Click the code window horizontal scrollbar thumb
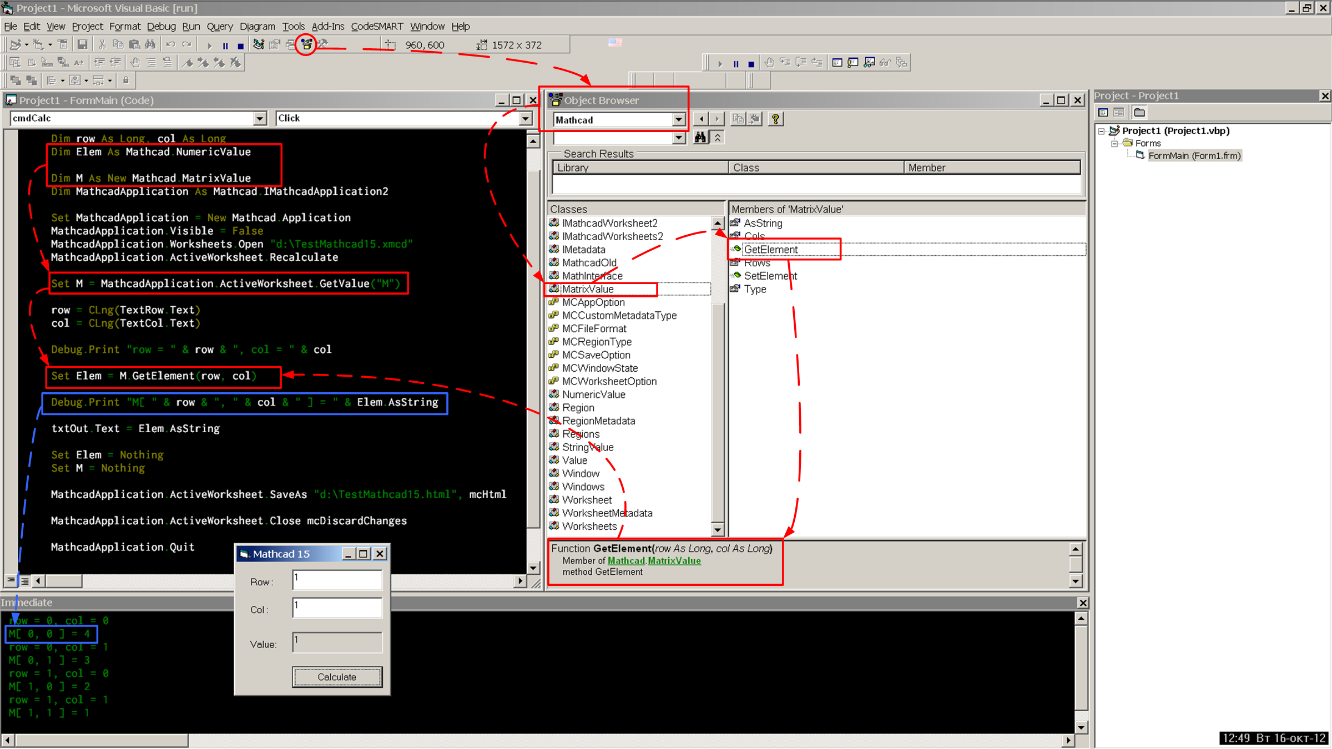Viewport: 1332px width, 749px height. click(64, 581)
